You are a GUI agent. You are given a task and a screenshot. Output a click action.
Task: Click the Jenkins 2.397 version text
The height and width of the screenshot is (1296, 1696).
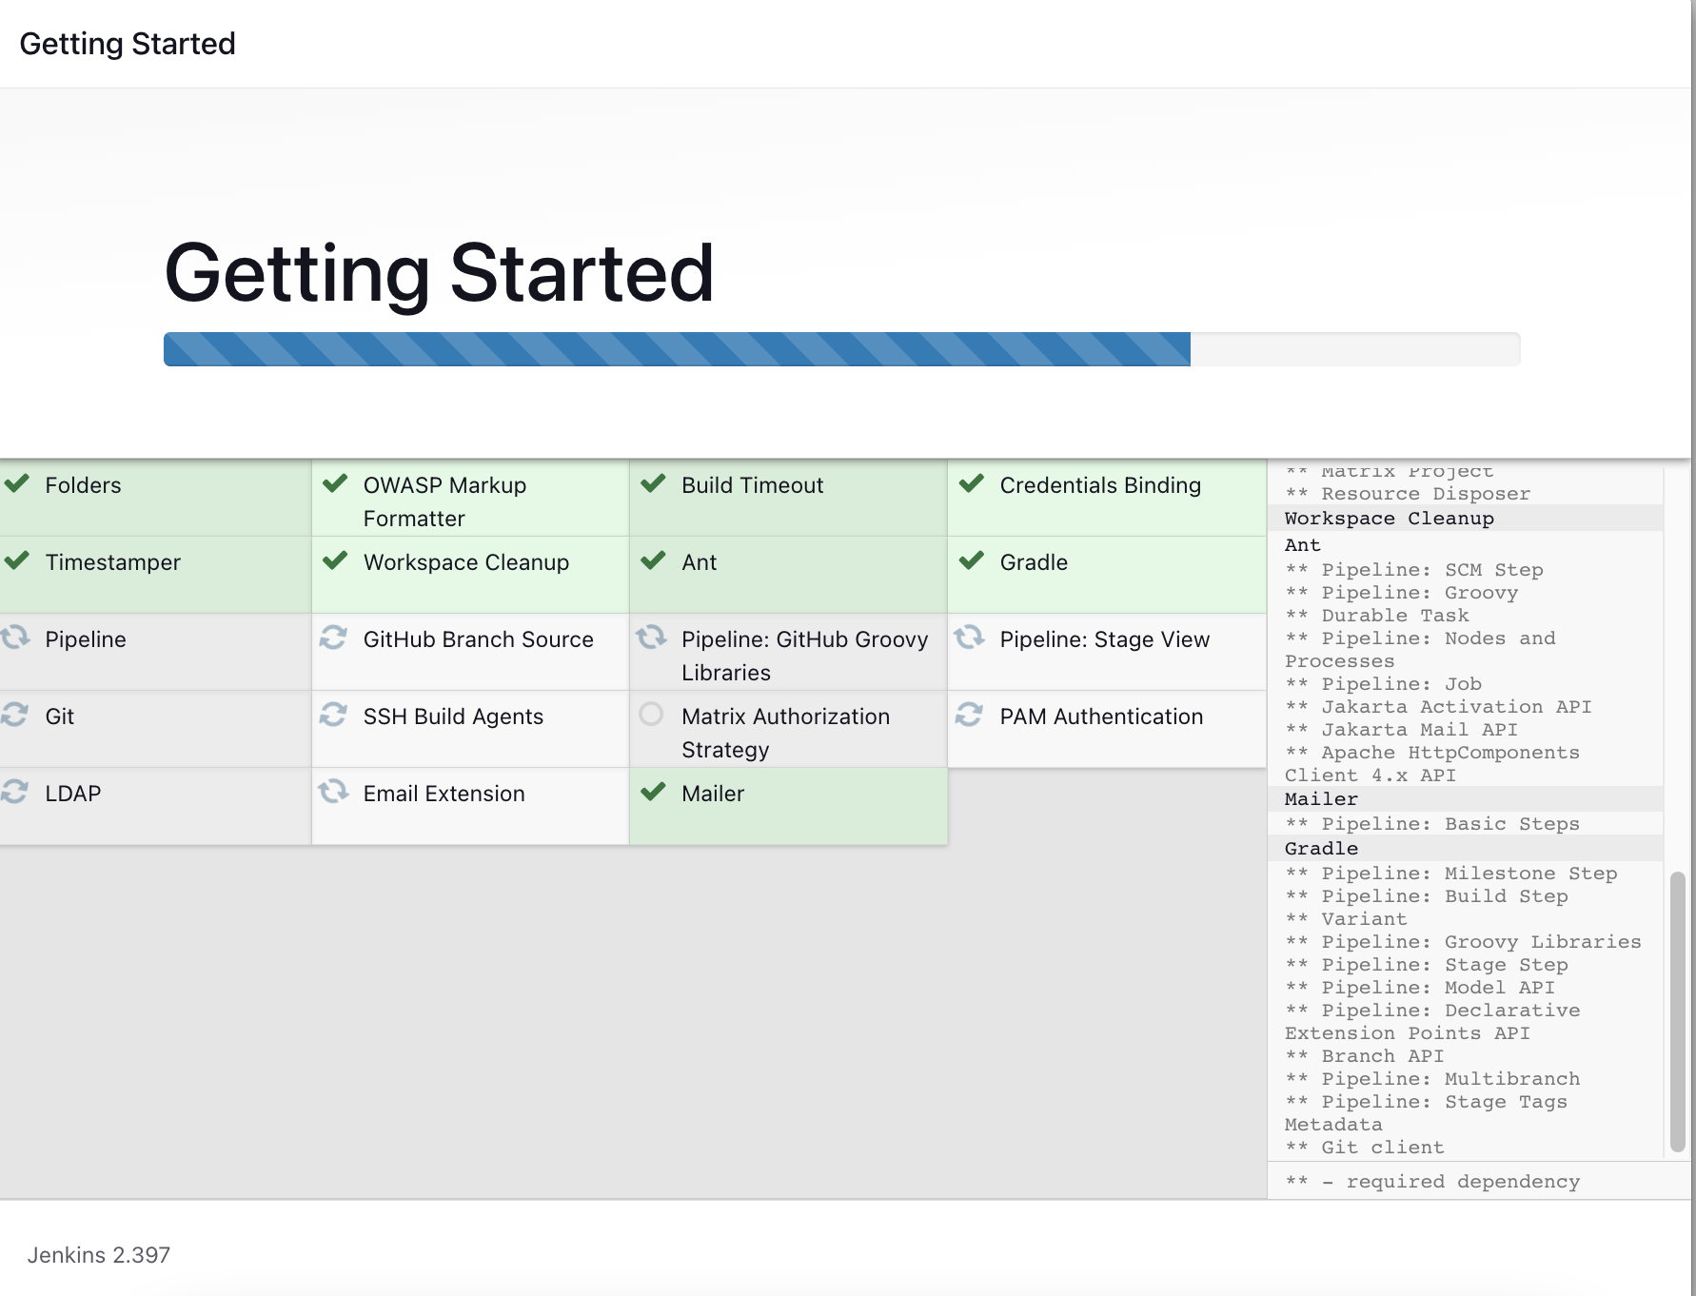[x=99, y=1255]
